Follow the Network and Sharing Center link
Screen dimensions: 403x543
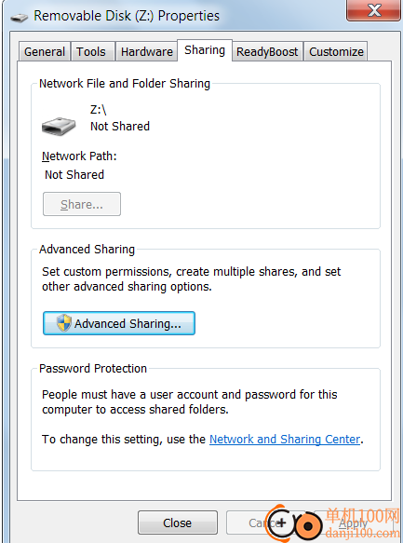285,439
